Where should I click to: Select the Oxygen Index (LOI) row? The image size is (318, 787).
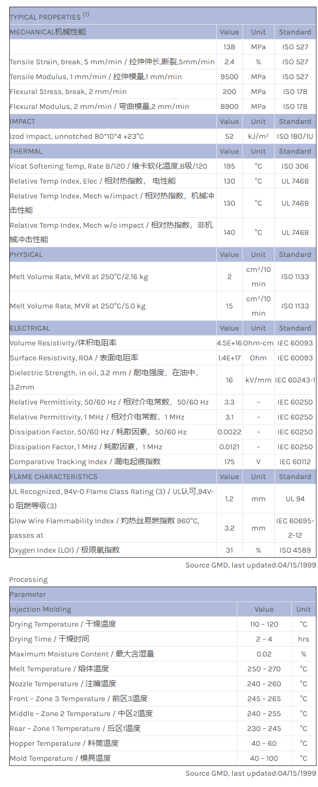(65, 550)
